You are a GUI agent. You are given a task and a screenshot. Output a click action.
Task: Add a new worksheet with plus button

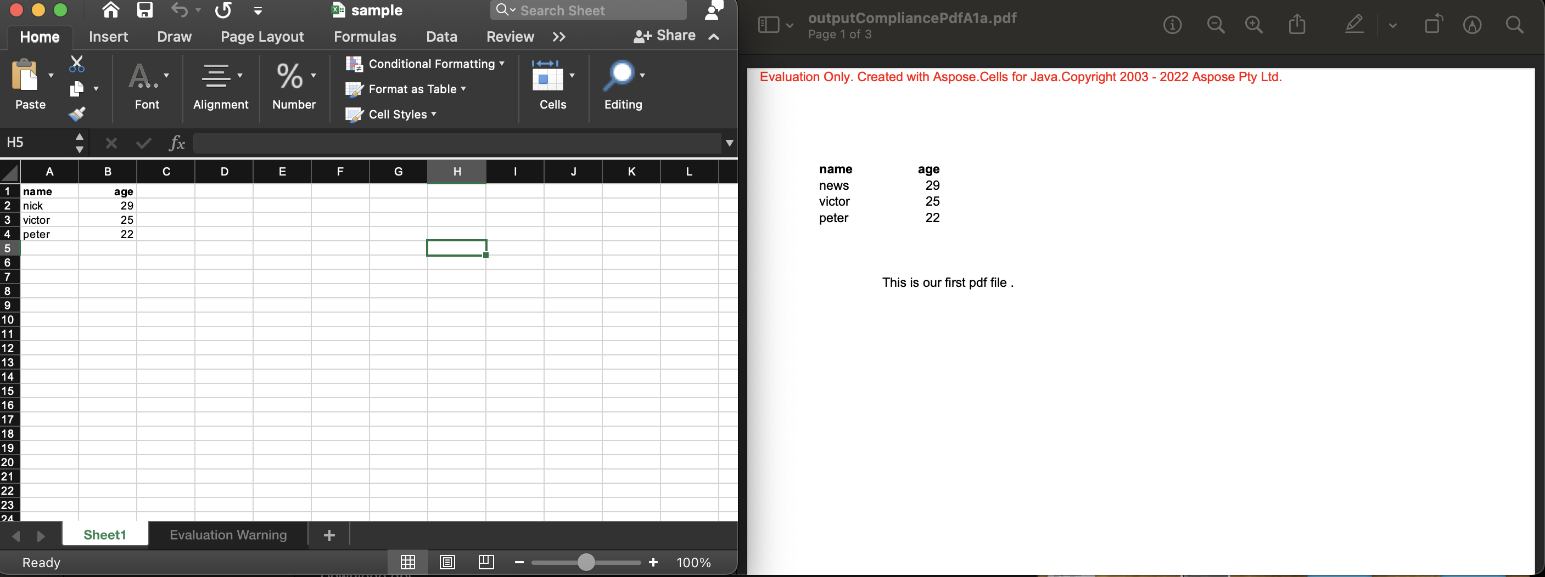tap(328, 534)
